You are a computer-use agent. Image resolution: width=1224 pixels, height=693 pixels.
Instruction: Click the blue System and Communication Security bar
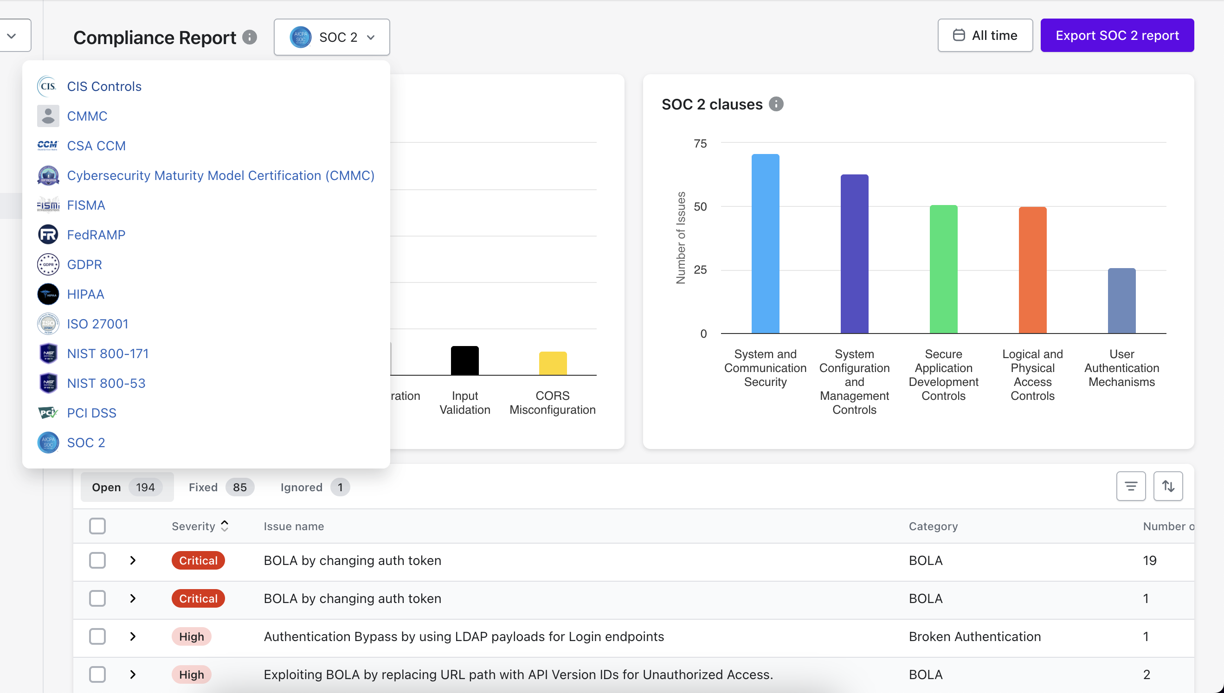(x=765, y=243)
